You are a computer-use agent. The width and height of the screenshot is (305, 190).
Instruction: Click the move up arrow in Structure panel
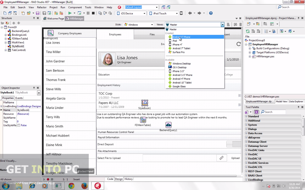coord(14,23)
